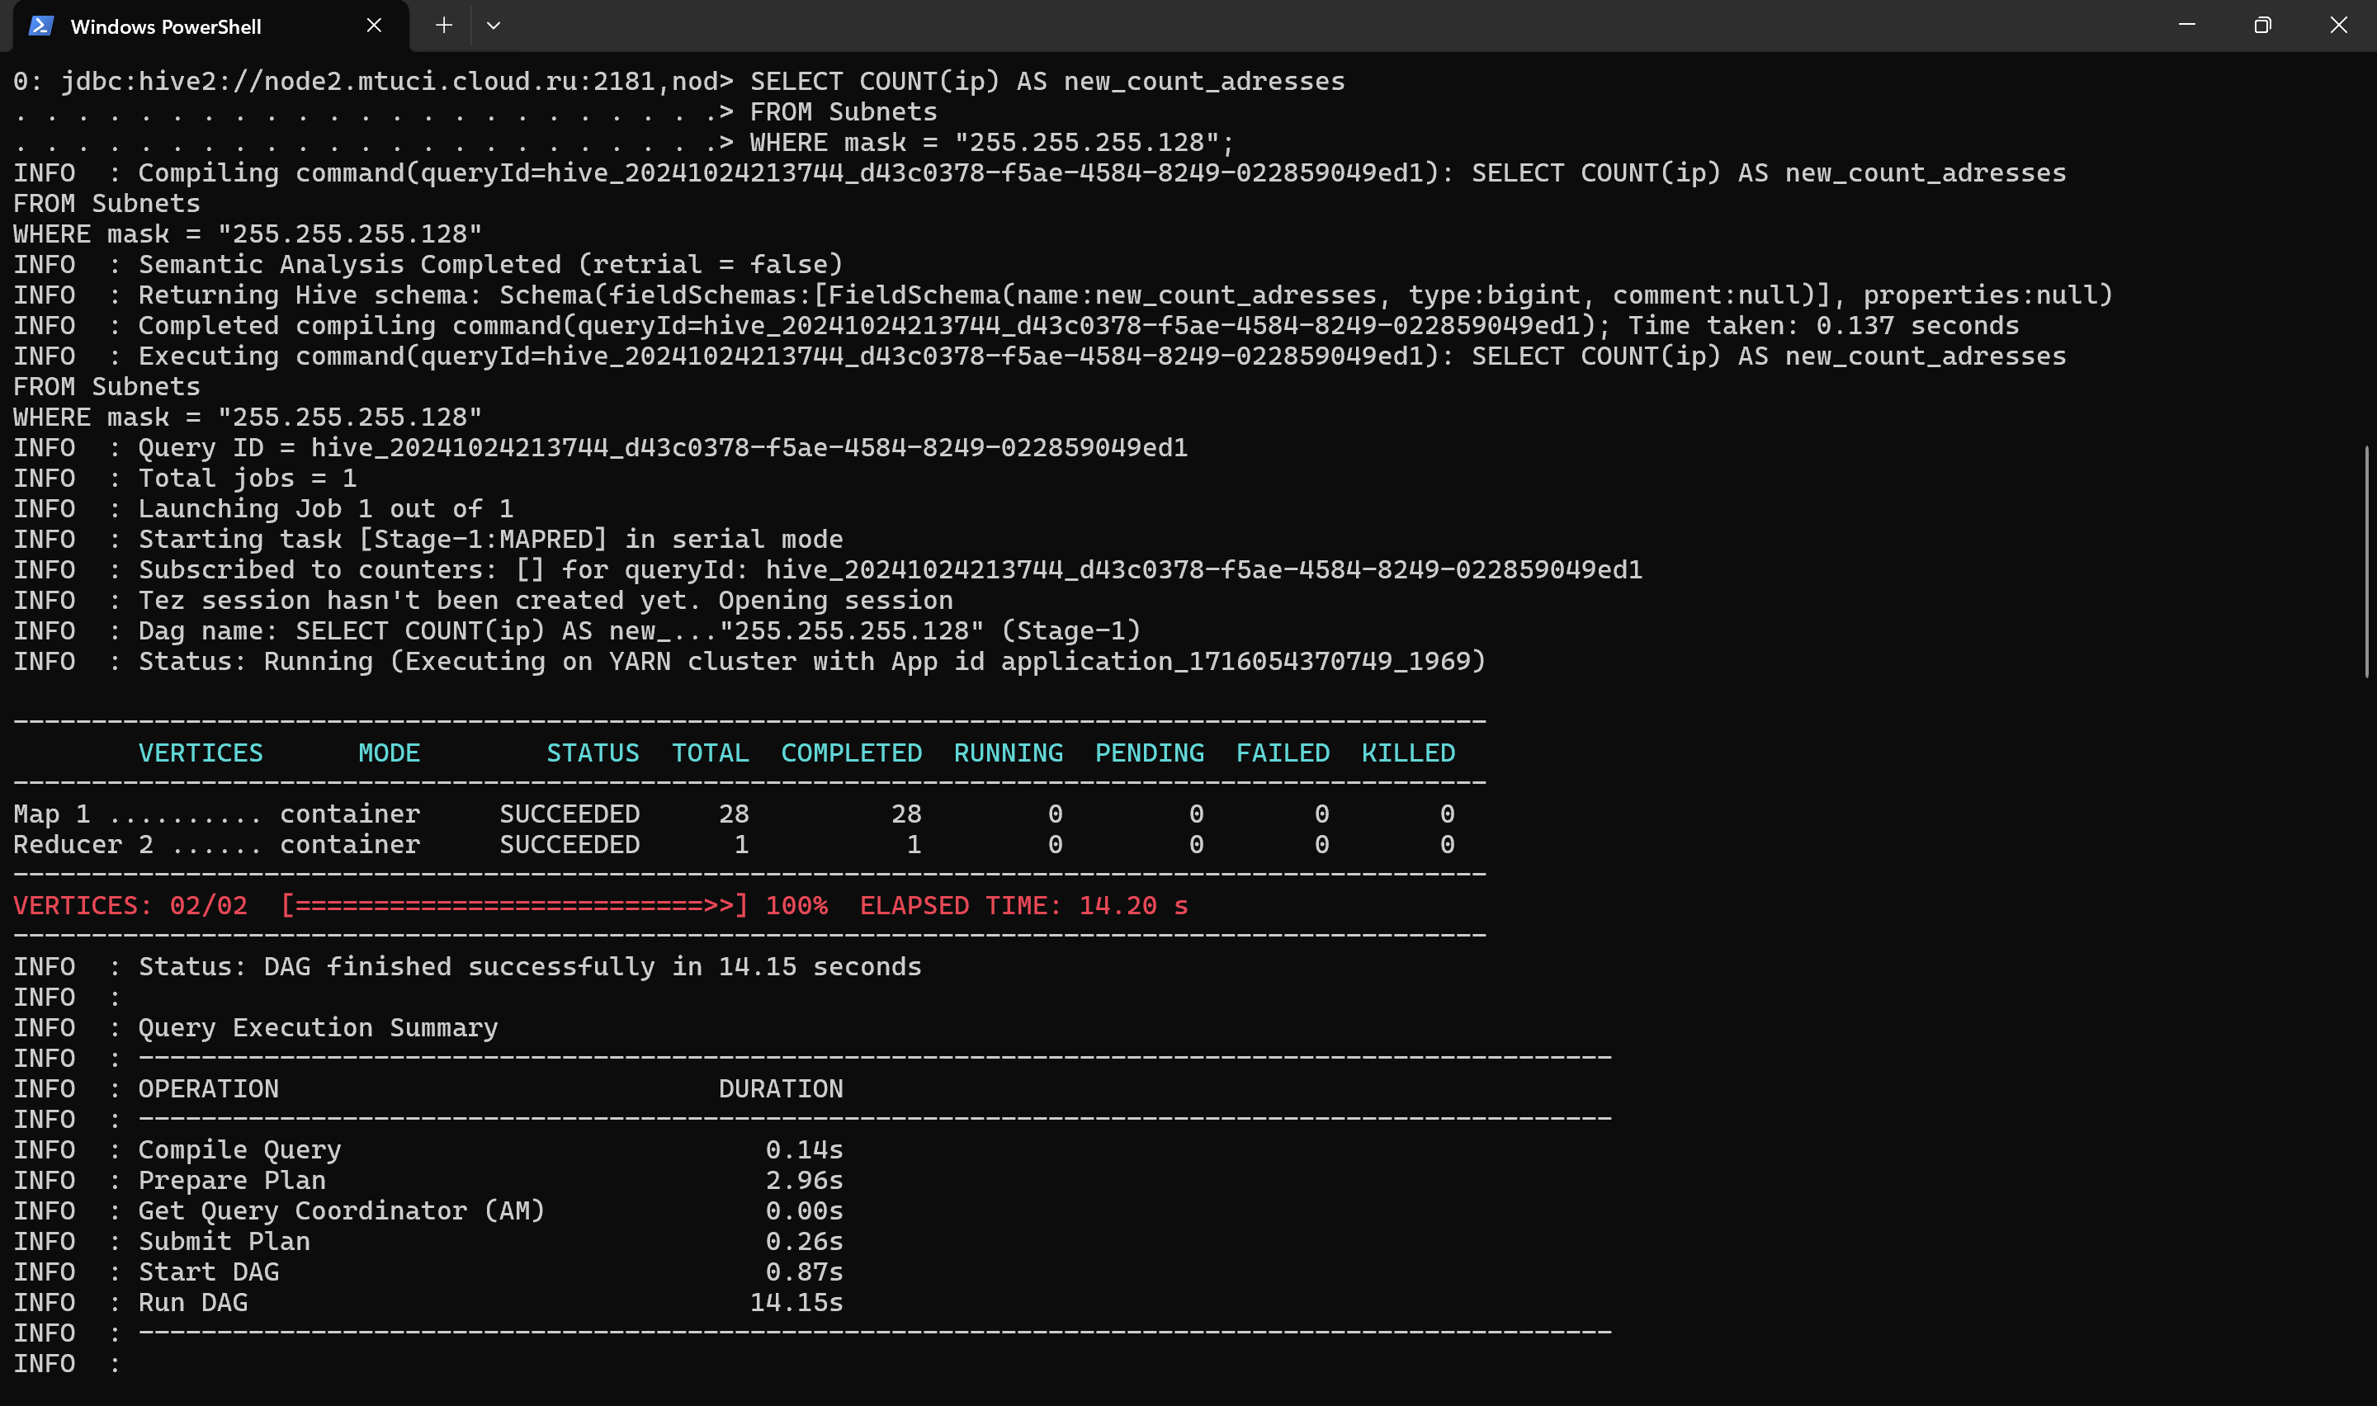Click 'DAG finished successfully in 14.15 seconds'
The width and height of the screenshot is (2377, 1406).
pos(592,966)
